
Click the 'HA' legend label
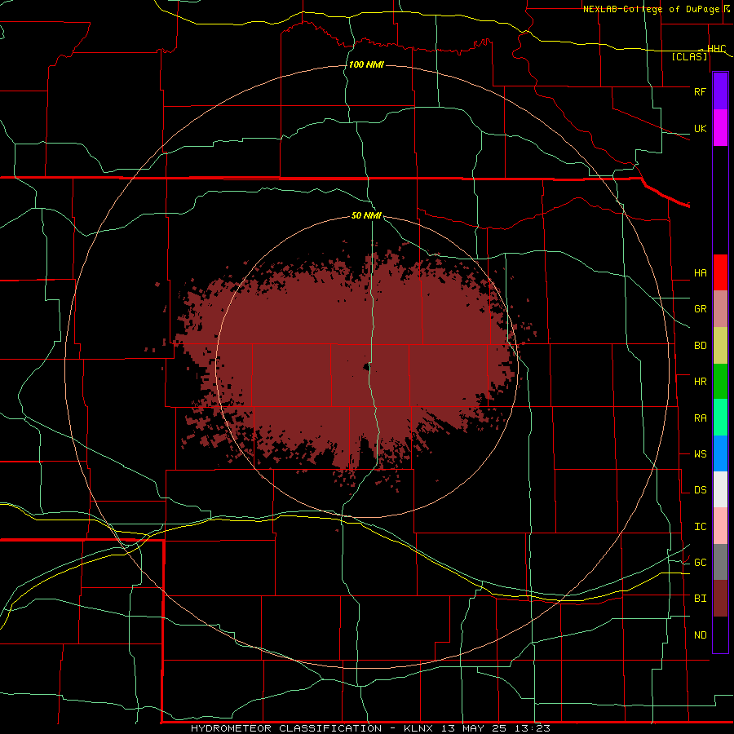[x=700, y=273]
